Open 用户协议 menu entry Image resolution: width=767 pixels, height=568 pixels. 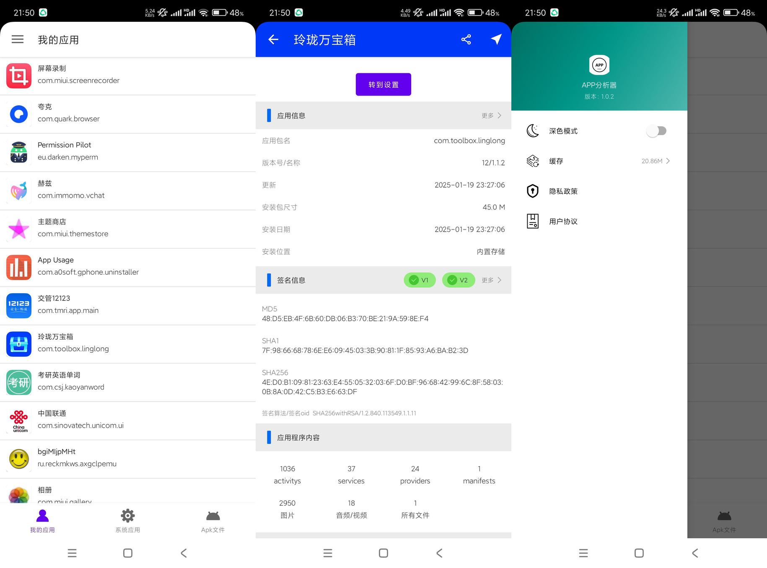coord(599,221)
